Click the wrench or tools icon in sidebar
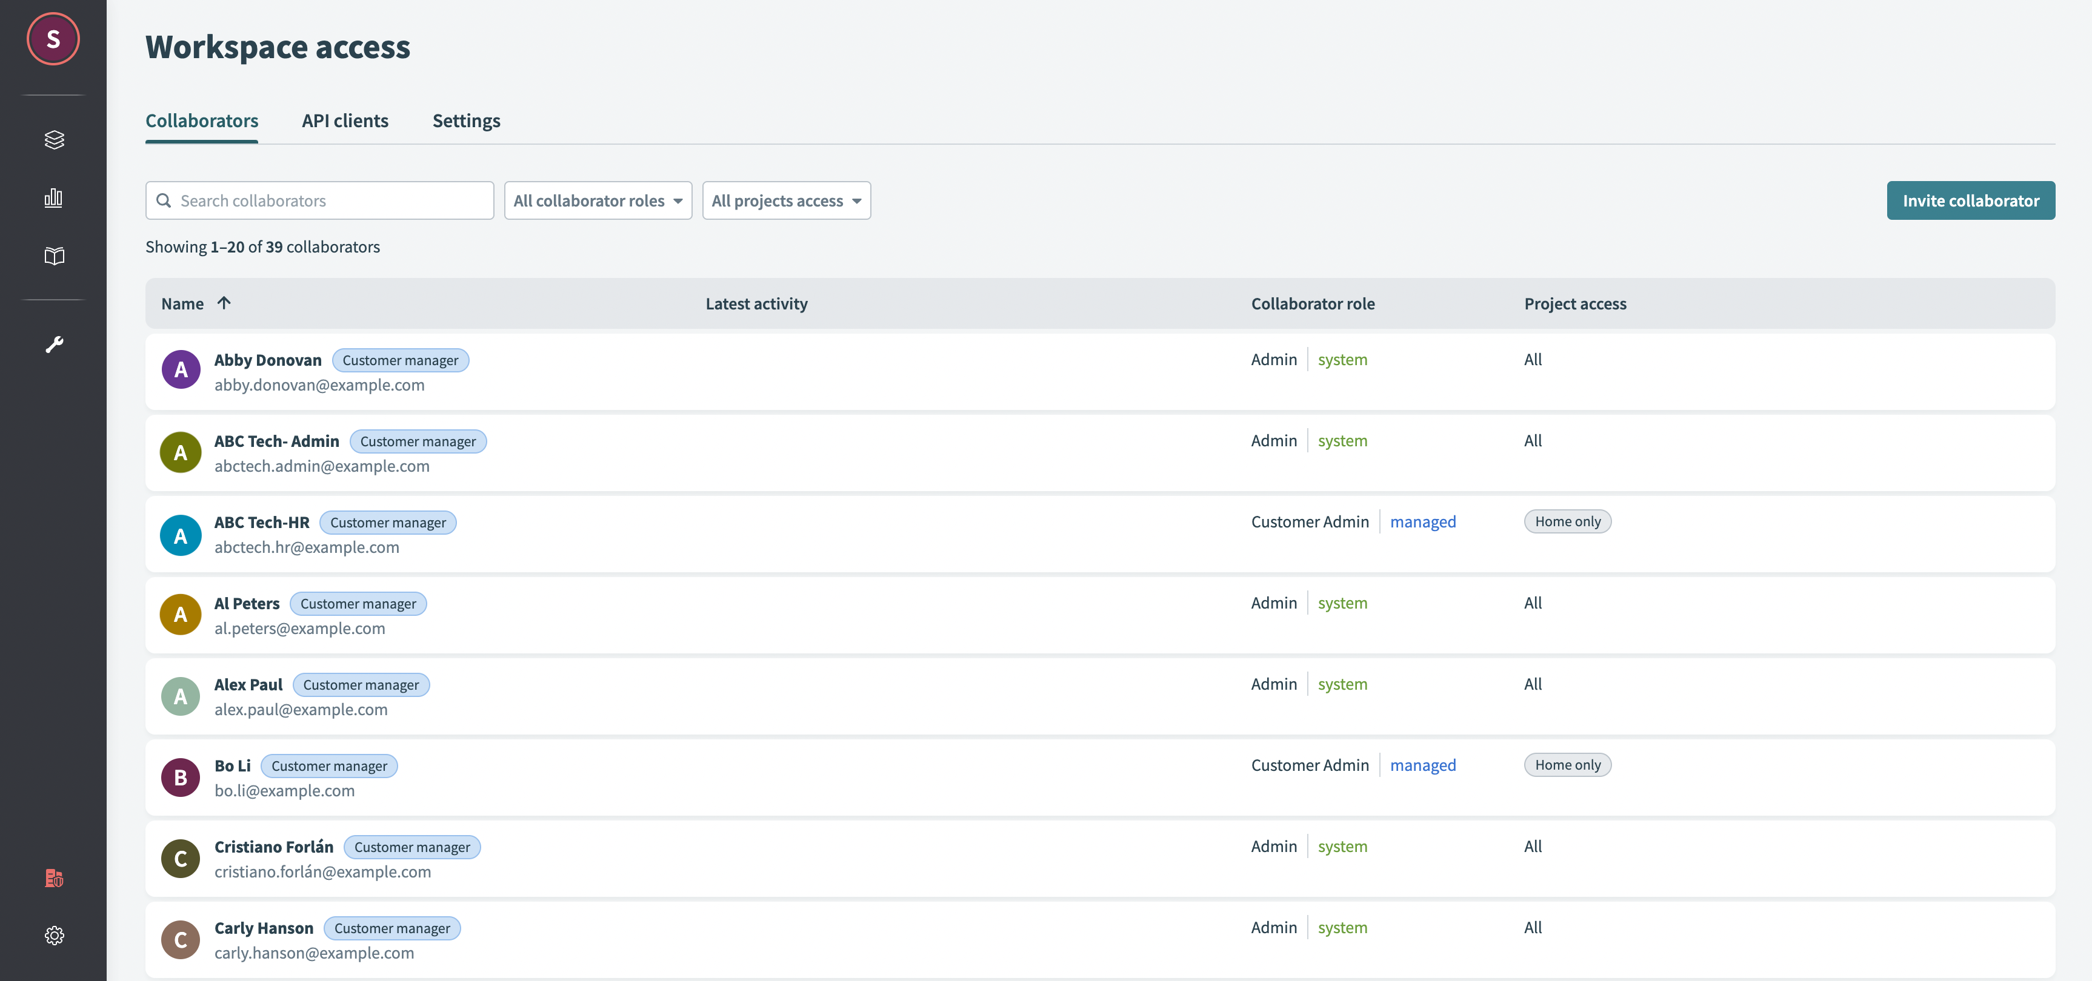 (x=53, y=344)
